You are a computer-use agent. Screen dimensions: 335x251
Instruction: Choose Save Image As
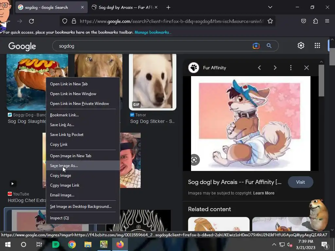tap(83, 166)
